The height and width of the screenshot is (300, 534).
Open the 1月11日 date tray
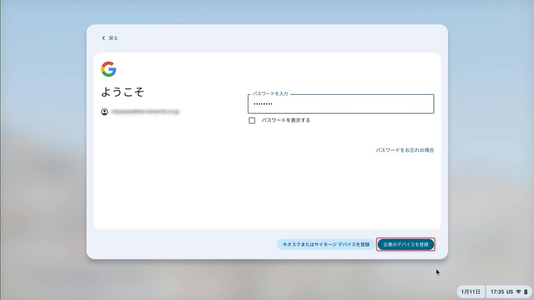pyautogui.click(x=471, y=292)
